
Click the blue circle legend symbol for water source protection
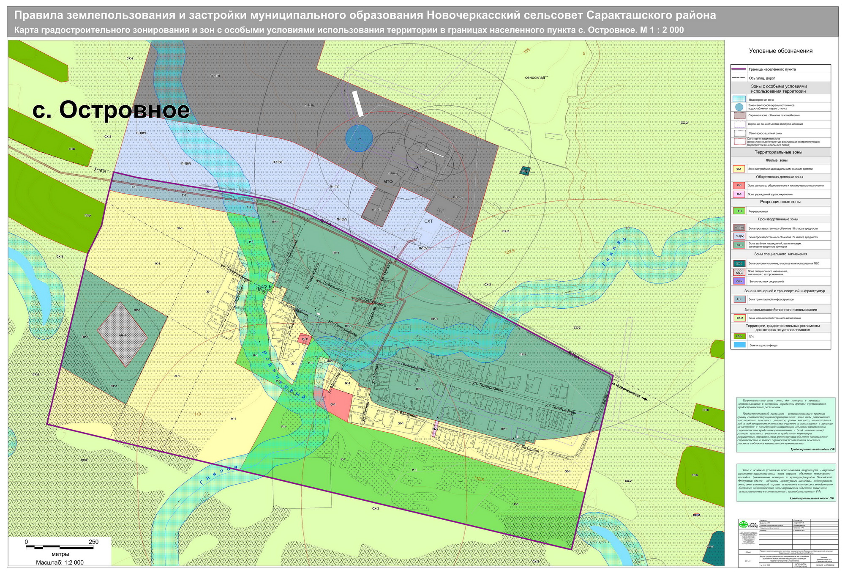pos(739,107)
